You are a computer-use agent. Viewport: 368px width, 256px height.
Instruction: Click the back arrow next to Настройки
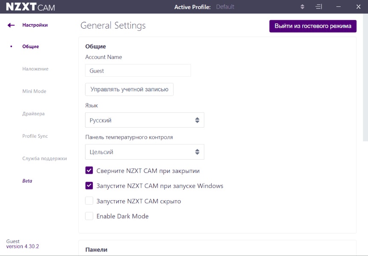point(11,25)
